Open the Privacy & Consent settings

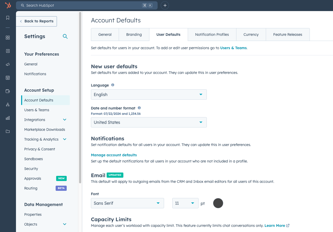tap(40, 149)
